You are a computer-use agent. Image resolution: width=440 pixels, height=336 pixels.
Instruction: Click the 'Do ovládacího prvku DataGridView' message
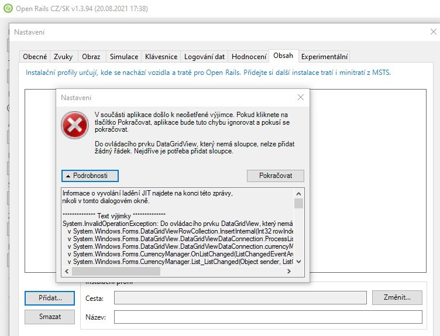click(194, 148)
